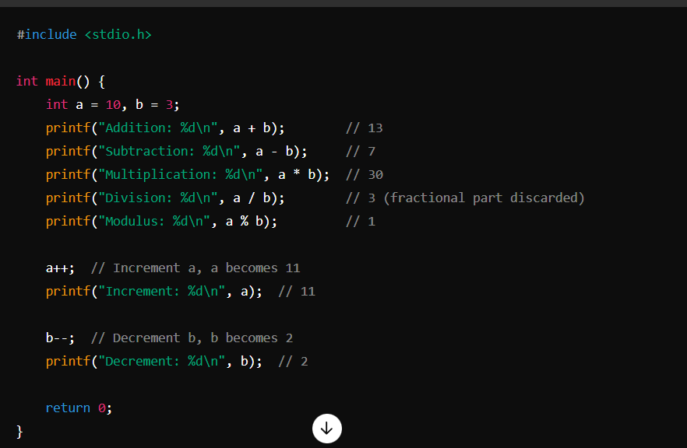Click the scroll-to-bottom down arrow button
Screen dimensions: 687x448
point(327,429)
